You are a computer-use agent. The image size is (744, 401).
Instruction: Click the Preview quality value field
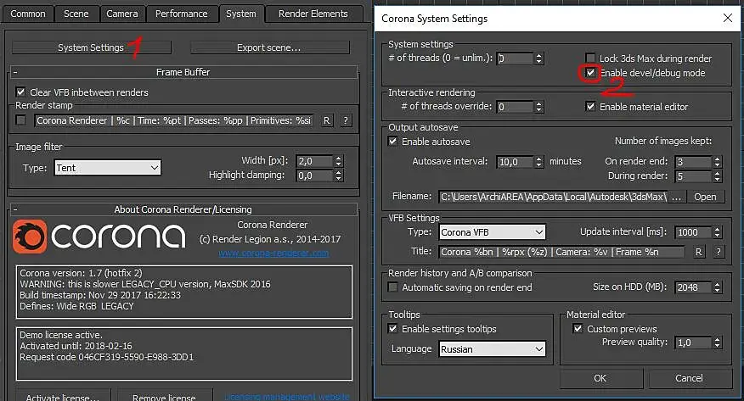coord(693,343)
